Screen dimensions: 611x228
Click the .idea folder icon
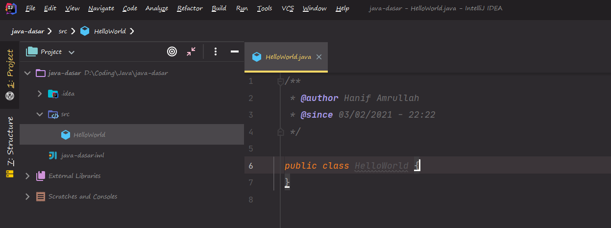pyautogui.click(x=53, y=94)
